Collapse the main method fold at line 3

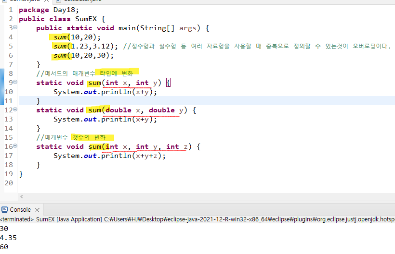tap(15, 27)
